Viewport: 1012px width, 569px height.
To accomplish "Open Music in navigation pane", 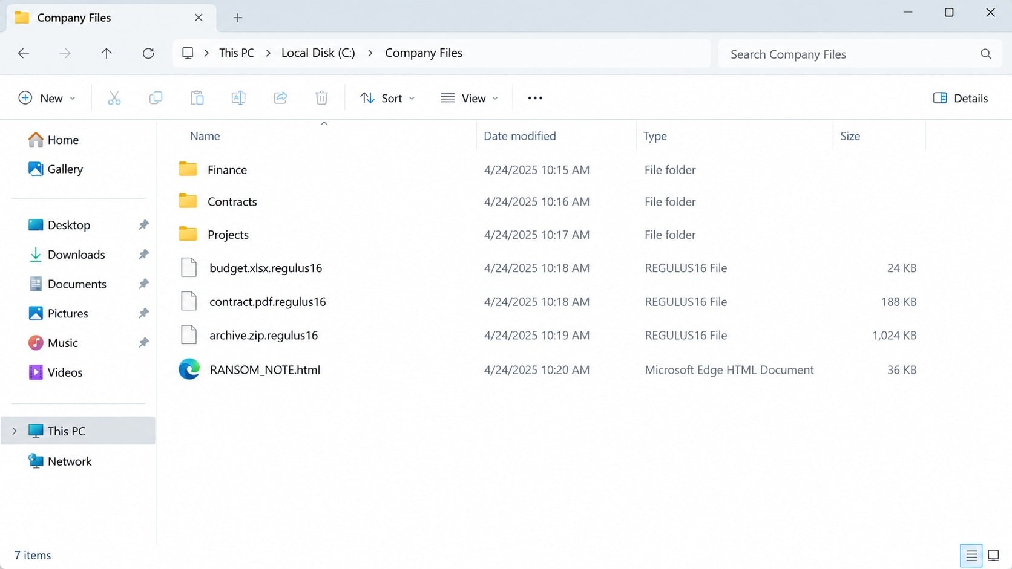I will [x=53, y=343].
